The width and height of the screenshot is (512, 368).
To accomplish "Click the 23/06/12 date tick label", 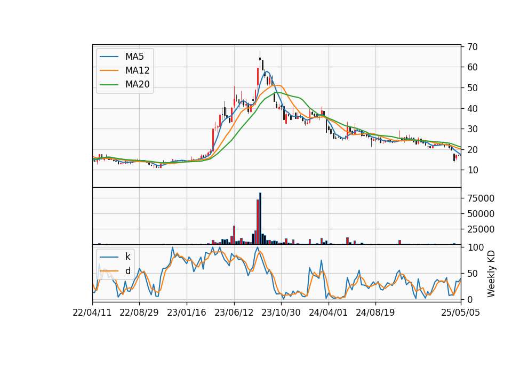I will (234, 313).
